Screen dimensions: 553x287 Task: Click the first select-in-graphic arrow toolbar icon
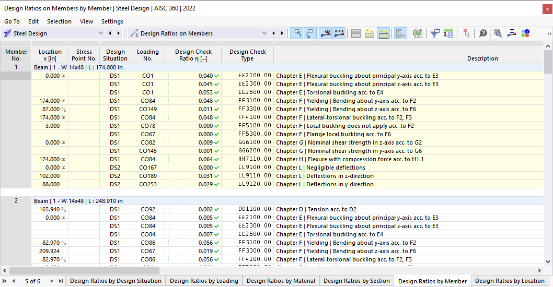(297, 33)
